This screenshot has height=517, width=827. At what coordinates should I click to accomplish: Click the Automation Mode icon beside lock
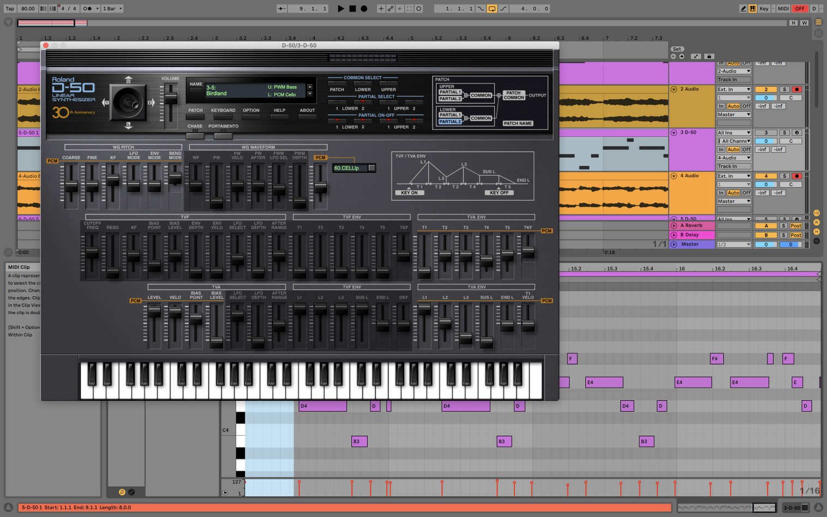coord(696,56)
